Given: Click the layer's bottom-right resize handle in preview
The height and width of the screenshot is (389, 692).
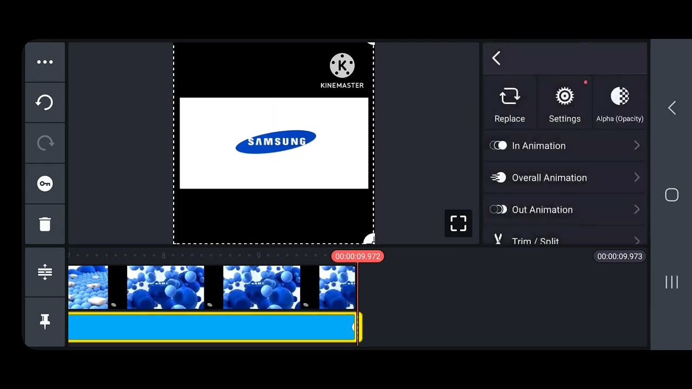Looking at the screenshot, I should [x=369, y=239].
